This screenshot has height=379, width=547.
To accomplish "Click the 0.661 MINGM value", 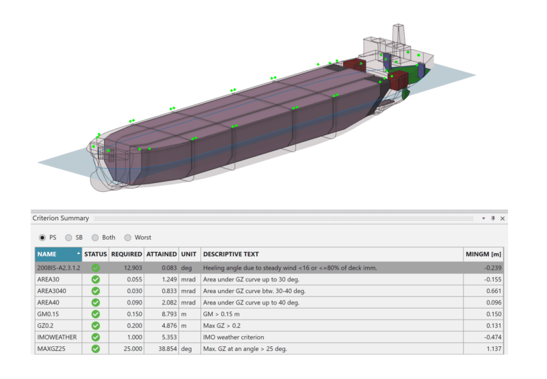I will (x=494, y=291).
